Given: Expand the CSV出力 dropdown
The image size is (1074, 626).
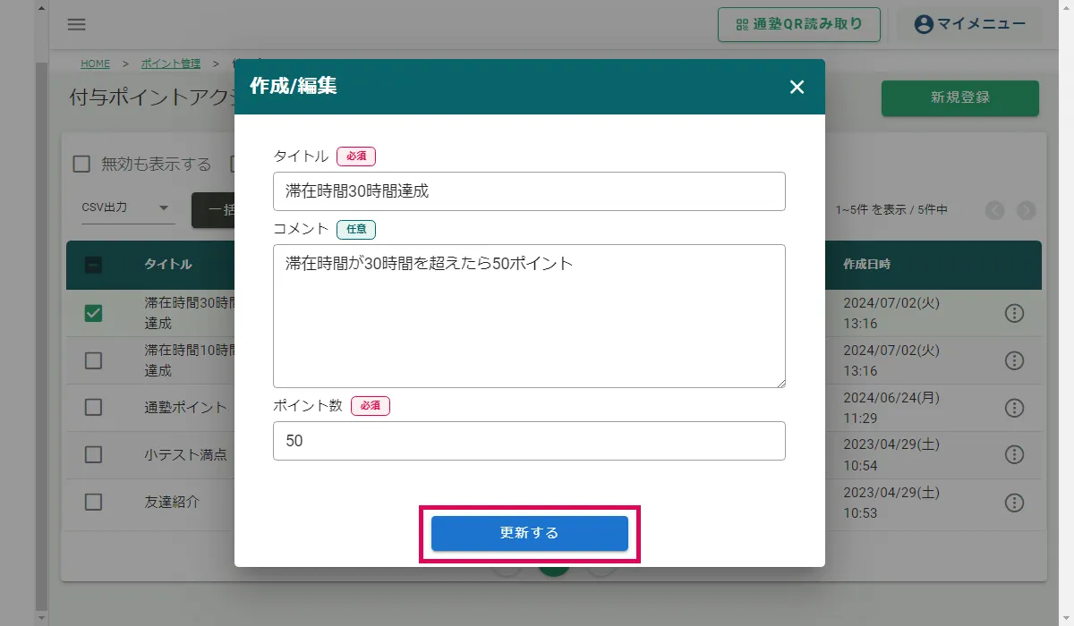Looking at the screenshot, I should click(x=126, y=208).
